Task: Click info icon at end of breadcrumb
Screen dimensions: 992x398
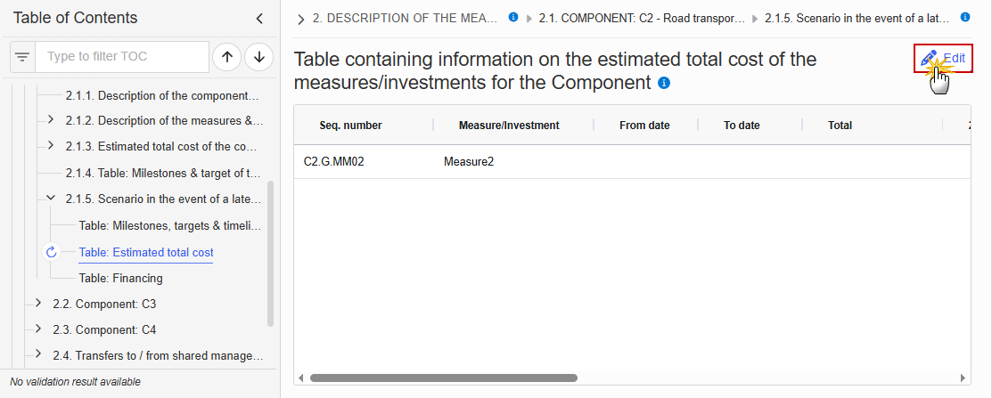Action: (x=964, y=18)
